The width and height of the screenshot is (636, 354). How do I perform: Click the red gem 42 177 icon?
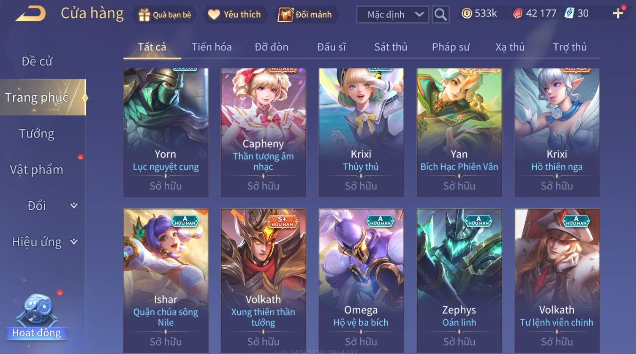pos(517,14)
